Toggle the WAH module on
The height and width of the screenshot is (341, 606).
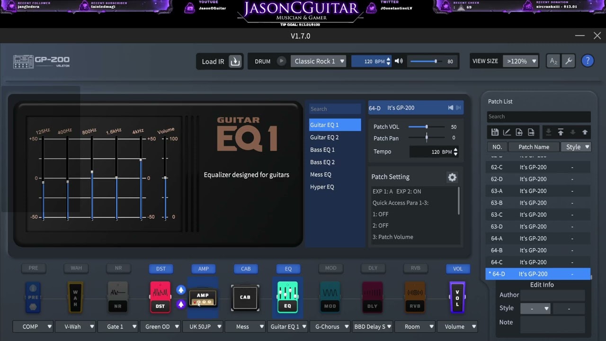coord(76,268)
